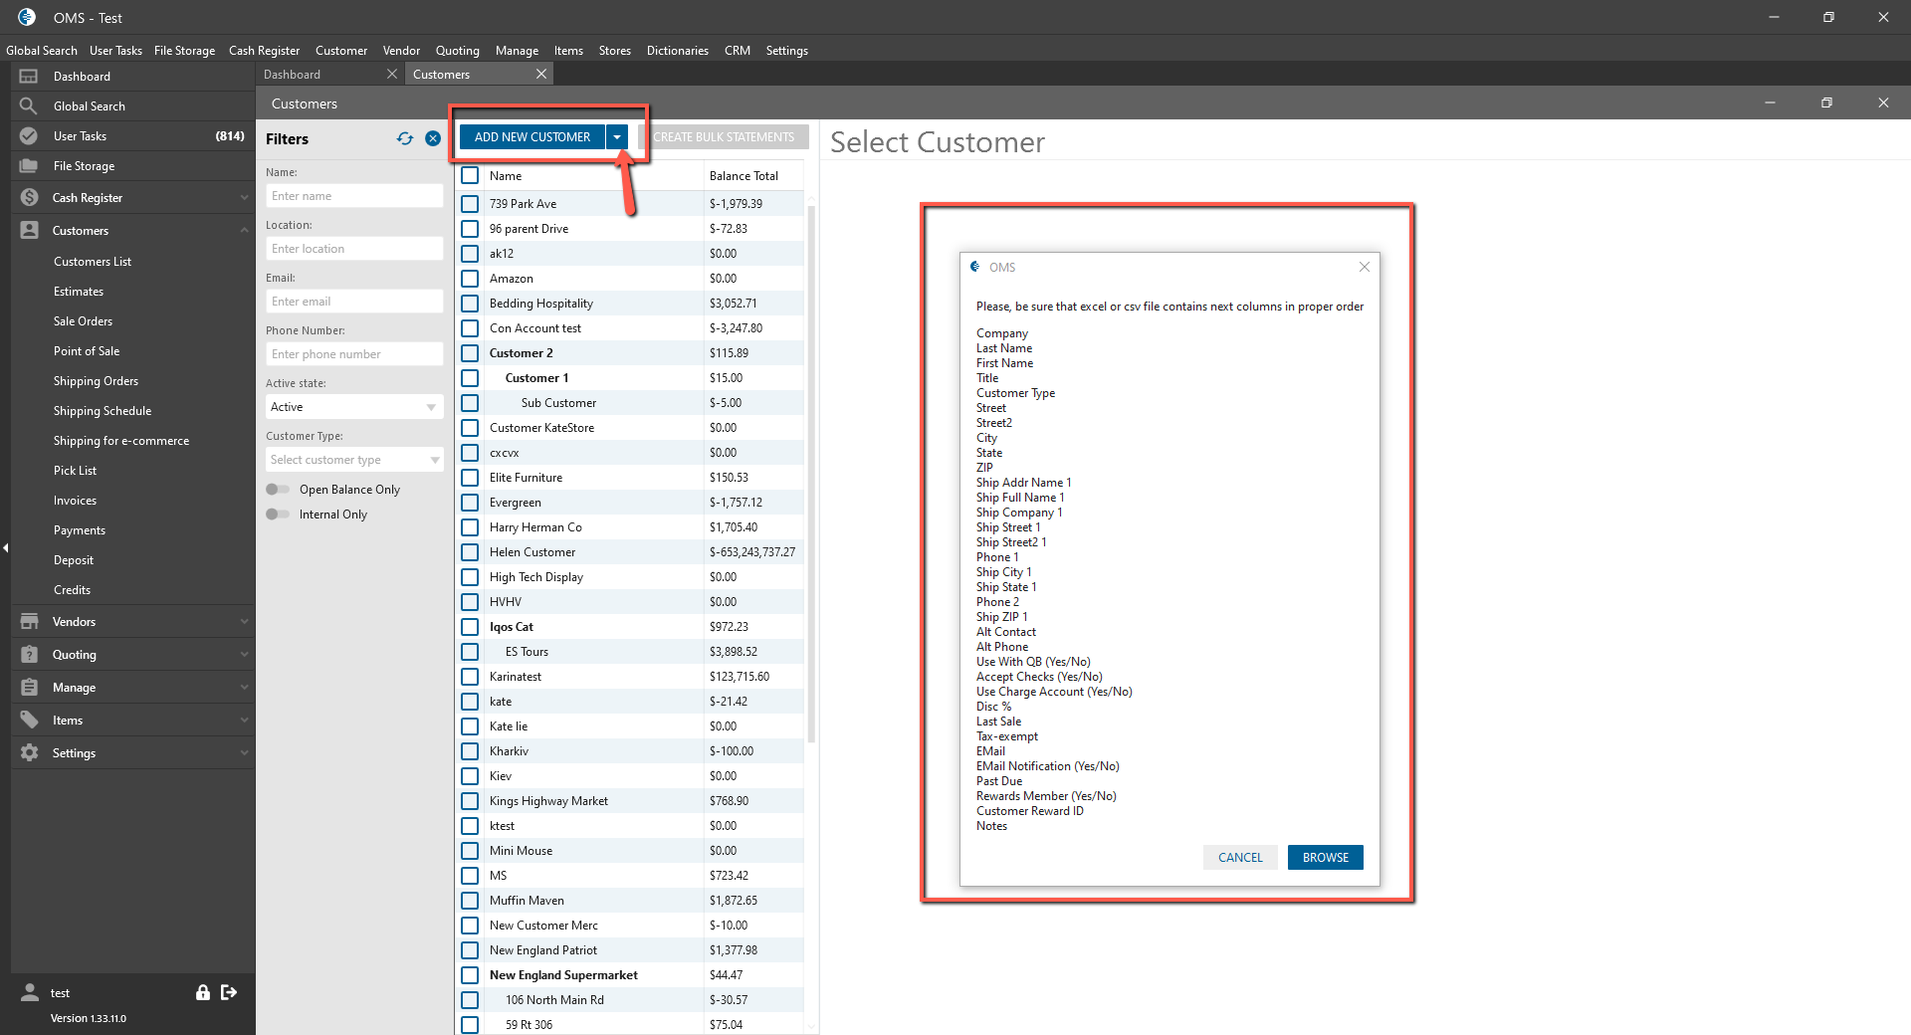Click the logout icon in sidebar footer
1911x1035 pixels.
pos(229,992)
